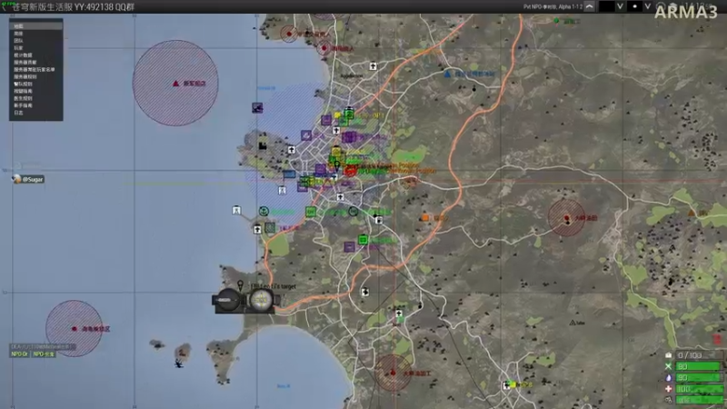Open the 团队 entry in the left menu

pyautogui.click(x=35, y=40)
